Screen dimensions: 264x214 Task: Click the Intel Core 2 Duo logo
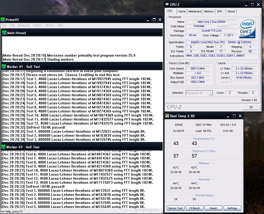[x=247, y=28]
